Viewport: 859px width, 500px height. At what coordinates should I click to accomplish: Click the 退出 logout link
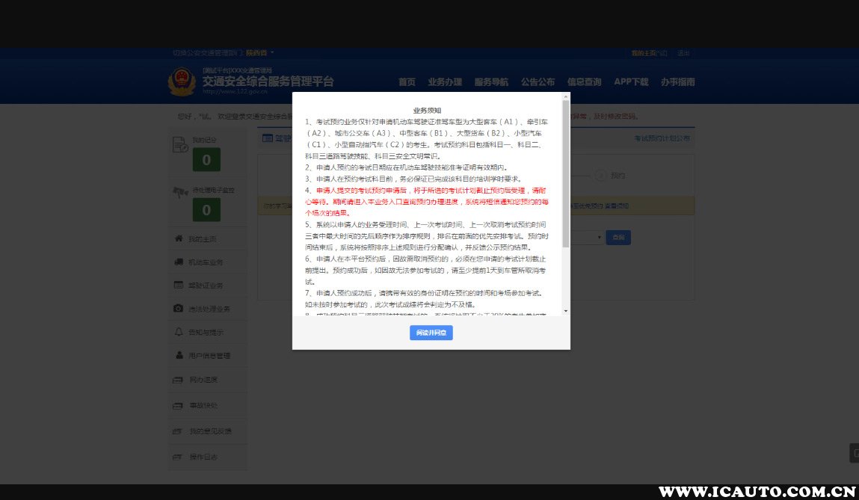point(683,53)
